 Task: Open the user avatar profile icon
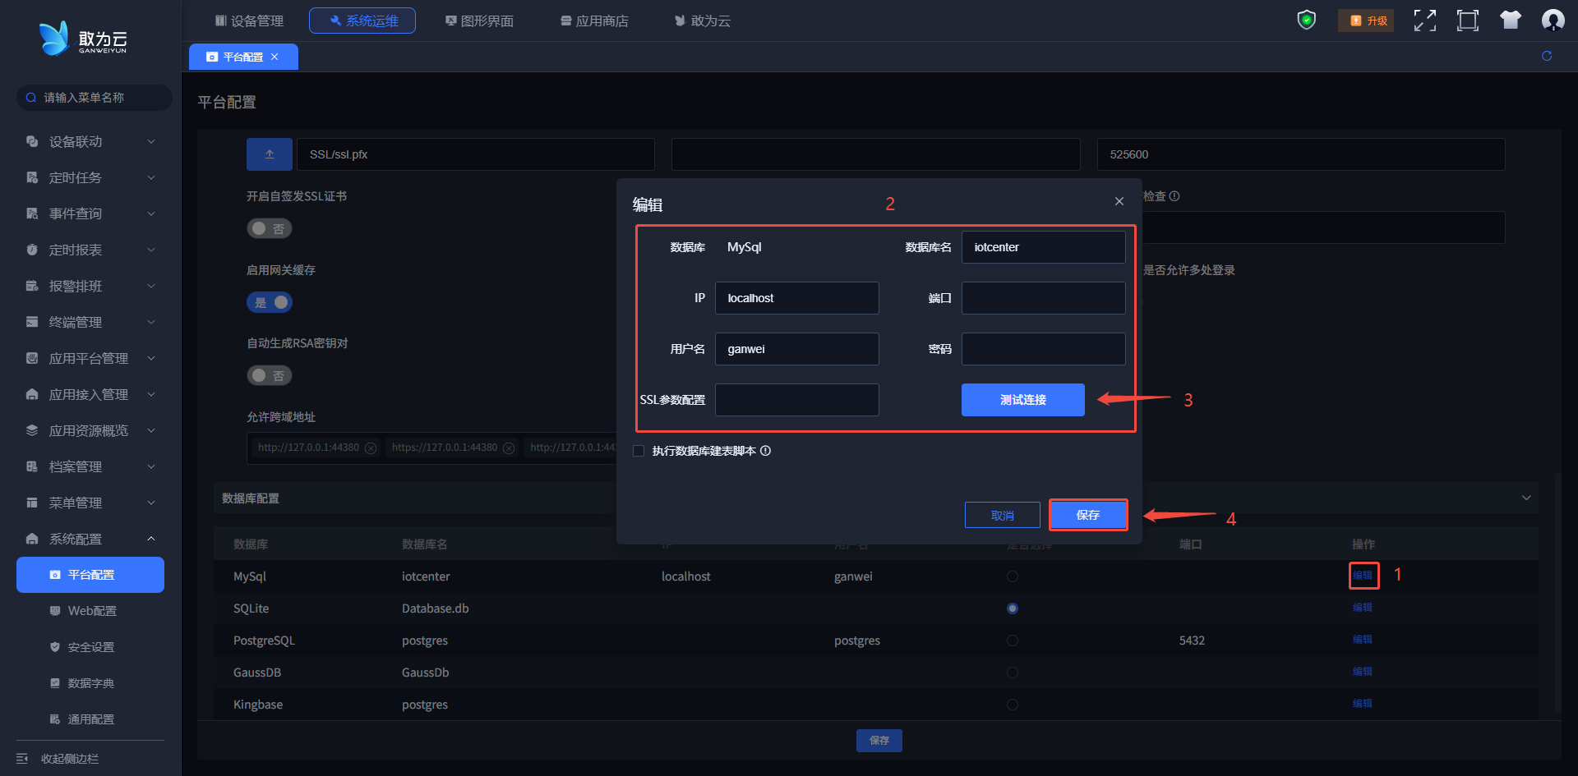point(1553,21)
